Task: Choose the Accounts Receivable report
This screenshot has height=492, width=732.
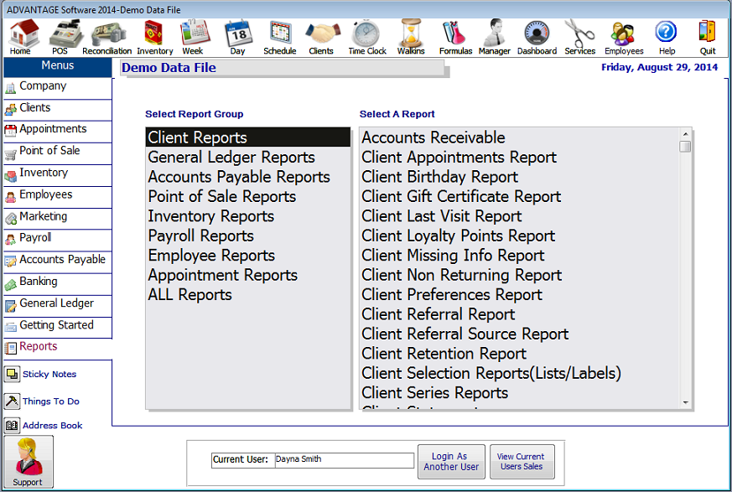Action: [520, 137]
